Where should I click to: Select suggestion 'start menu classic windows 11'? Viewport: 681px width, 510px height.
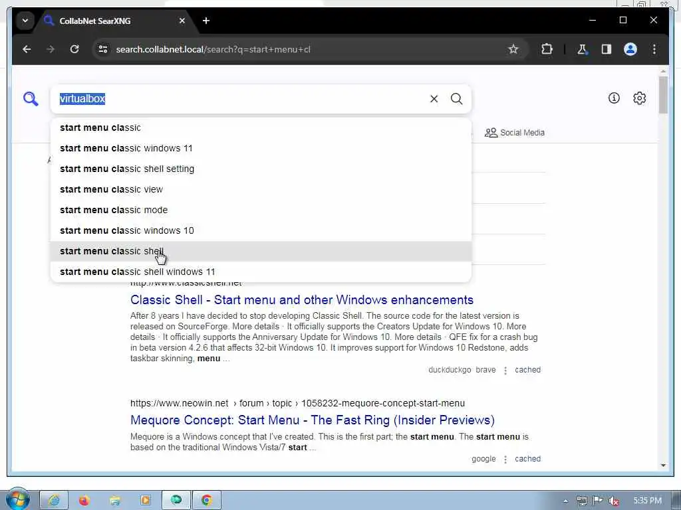[x=261, y=148]
